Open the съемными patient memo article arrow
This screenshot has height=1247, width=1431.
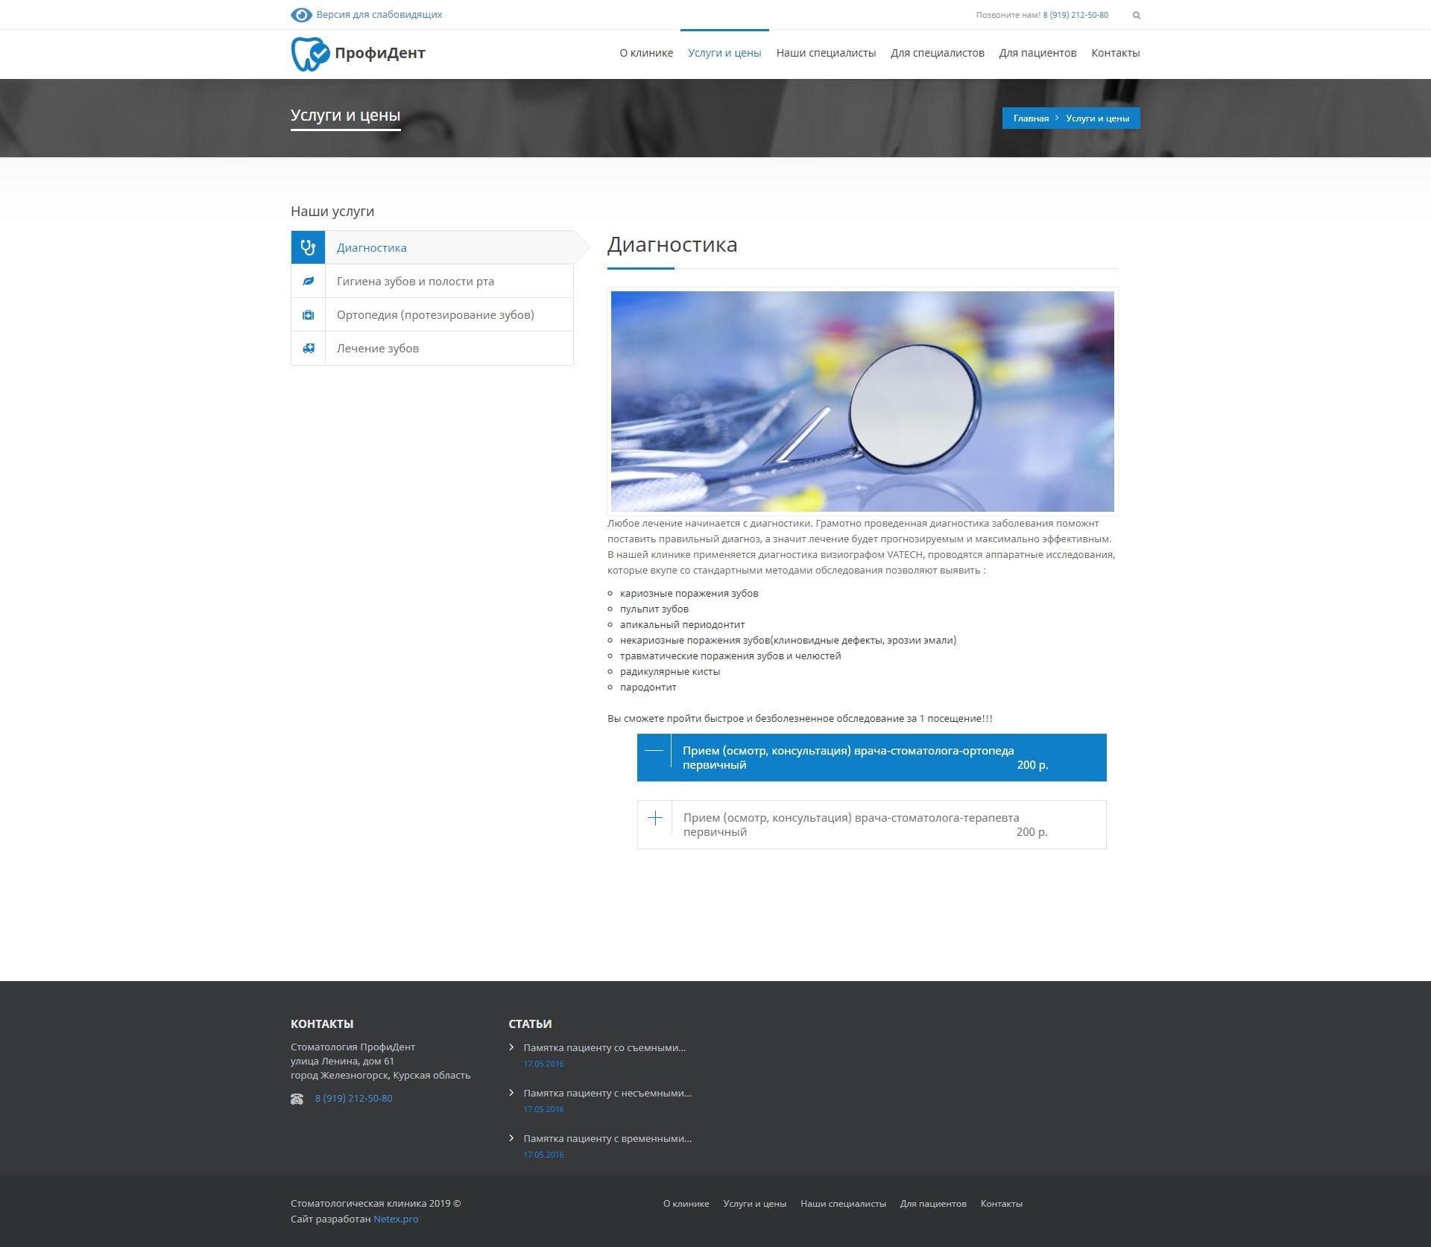tap(512, 1047)
